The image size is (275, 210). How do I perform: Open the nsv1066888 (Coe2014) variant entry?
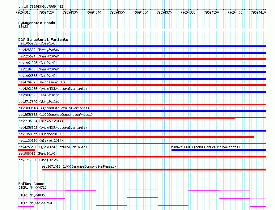click(x=37, y=76)
